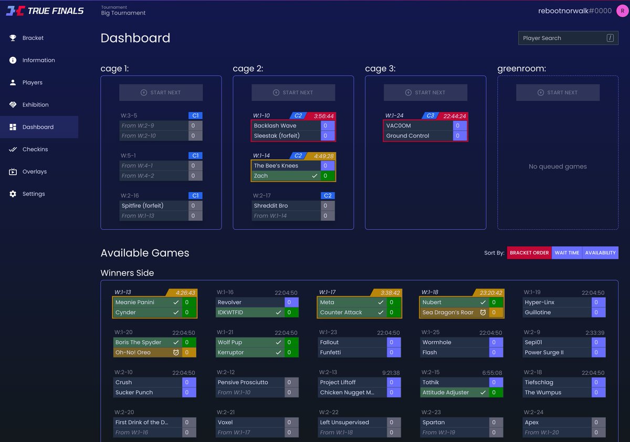The width and height of the screenshot is (630, 442).
Task: Click the slash shortcut icon in Player Search
Action: click(x=610, y=38)
